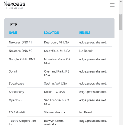123x125 pixels.
Task: Click the OpenDNS name cell
Action: click(x=16, y=100)
